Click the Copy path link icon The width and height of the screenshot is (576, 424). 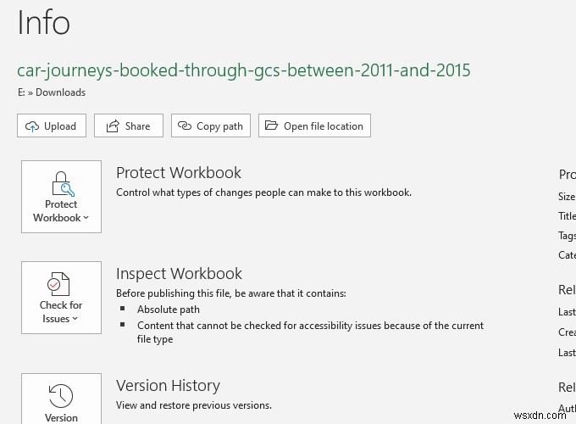[x=185, y=126]
